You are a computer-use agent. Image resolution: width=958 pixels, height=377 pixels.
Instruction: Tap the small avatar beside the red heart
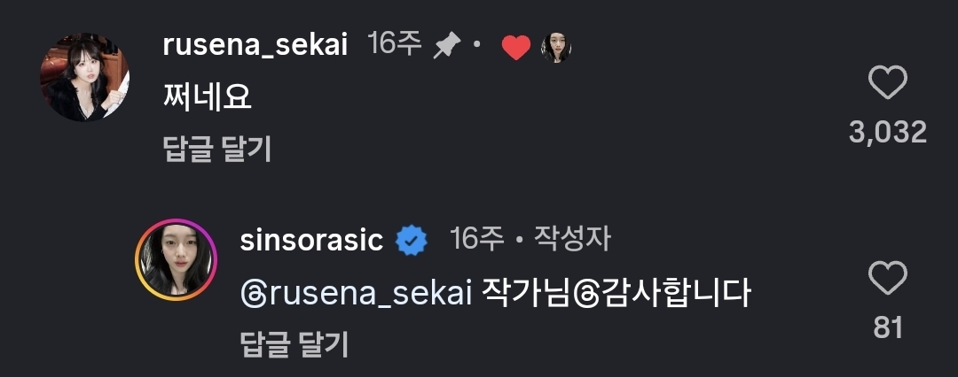[x=556, y=48]
